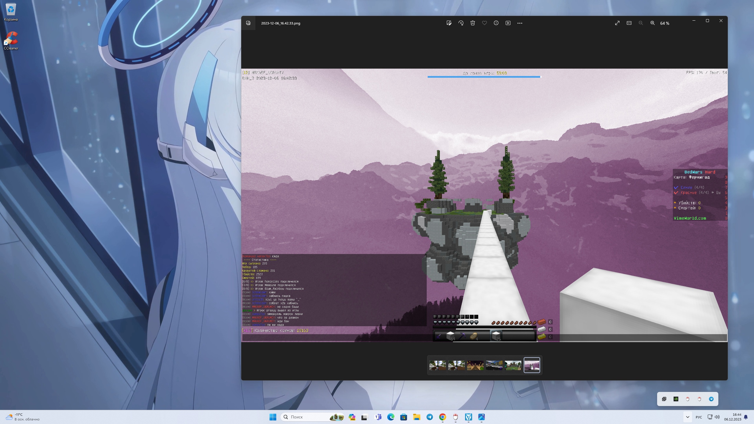Expand hidden system tray icons chevron

point(688,417)
